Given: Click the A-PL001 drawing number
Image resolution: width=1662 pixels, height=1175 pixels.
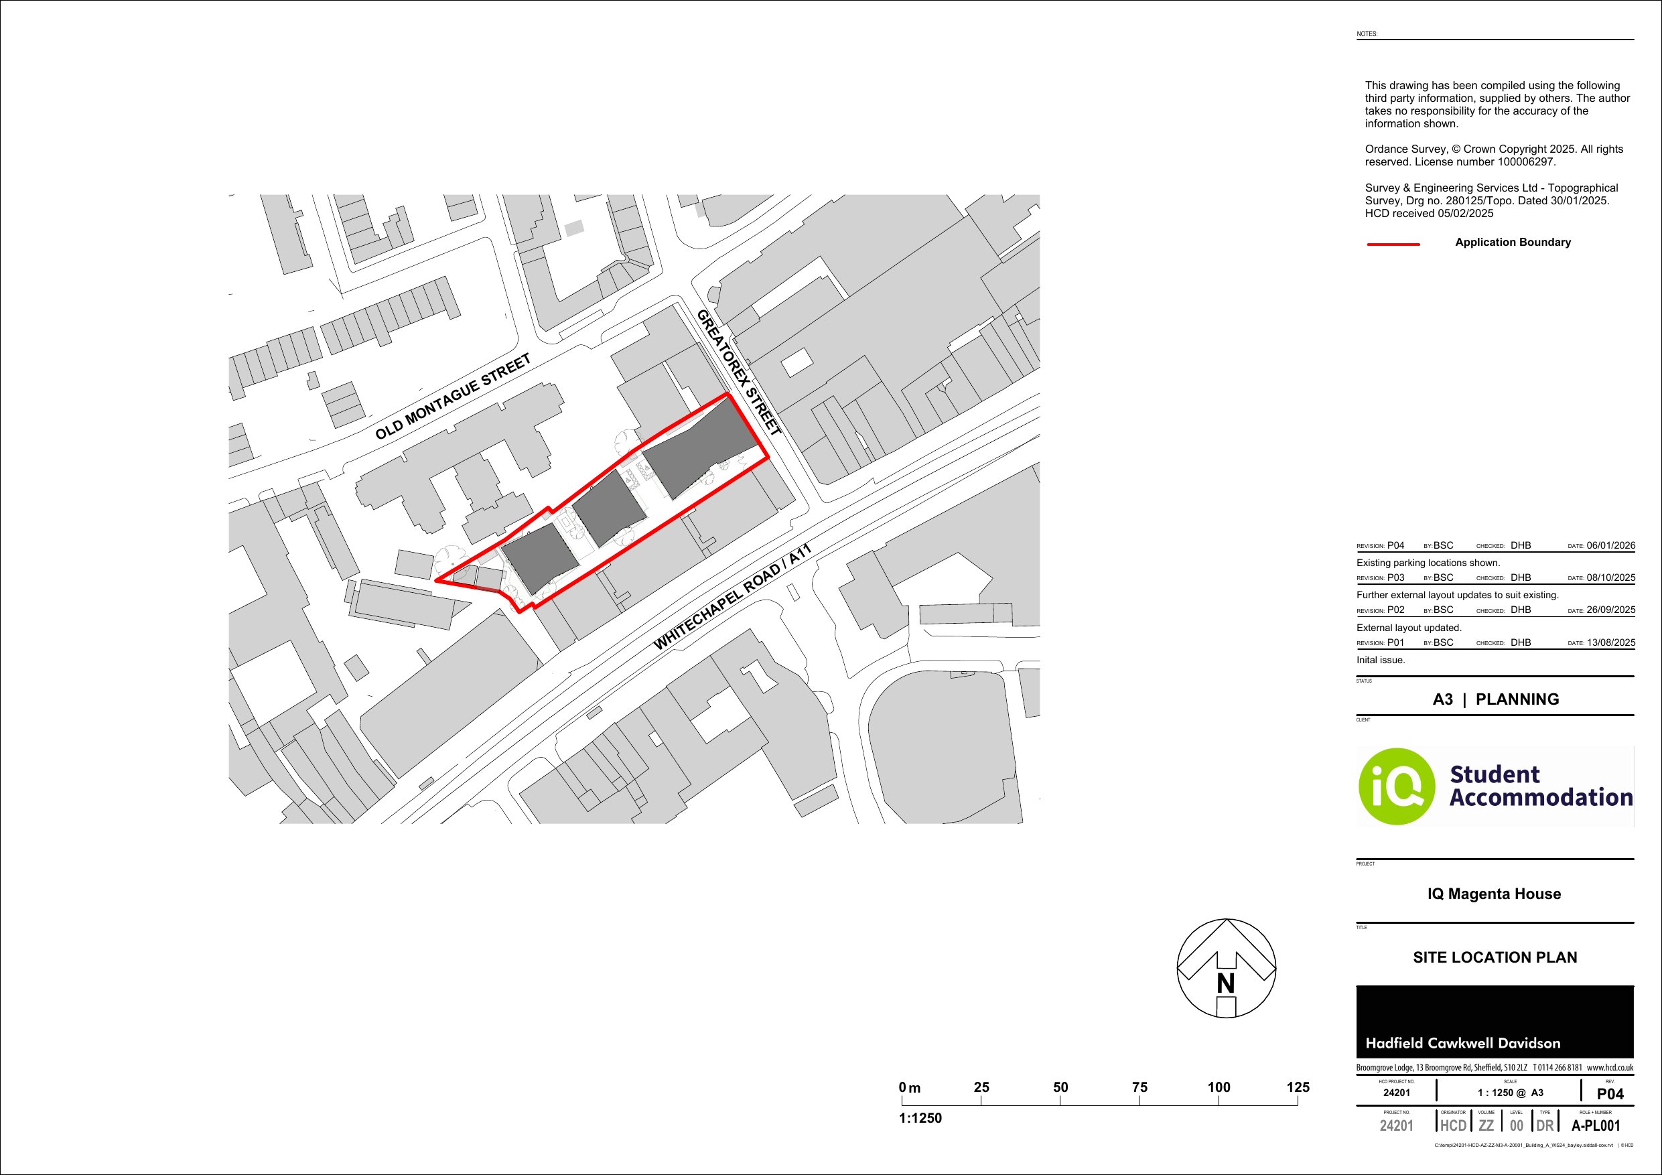Looking at the screenshot, I should [1596, 1126].
